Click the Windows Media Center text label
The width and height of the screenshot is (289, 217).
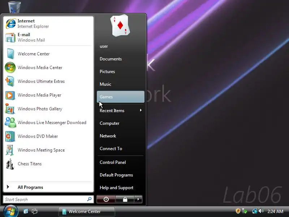pos(40,68)
